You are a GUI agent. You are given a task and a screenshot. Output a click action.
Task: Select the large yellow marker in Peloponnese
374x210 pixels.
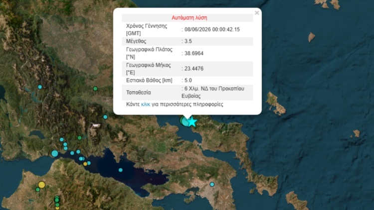pos(42,185)
